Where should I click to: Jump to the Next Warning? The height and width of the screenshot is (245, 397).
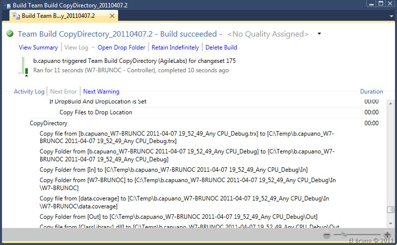coord(101,92)
